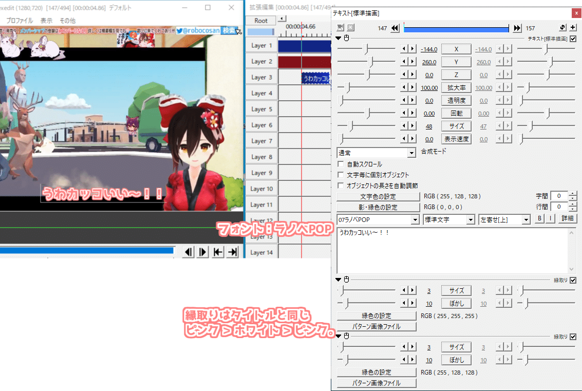Click the mouse icon of second 縁取り section
The image size is (582, 391).
347,336
